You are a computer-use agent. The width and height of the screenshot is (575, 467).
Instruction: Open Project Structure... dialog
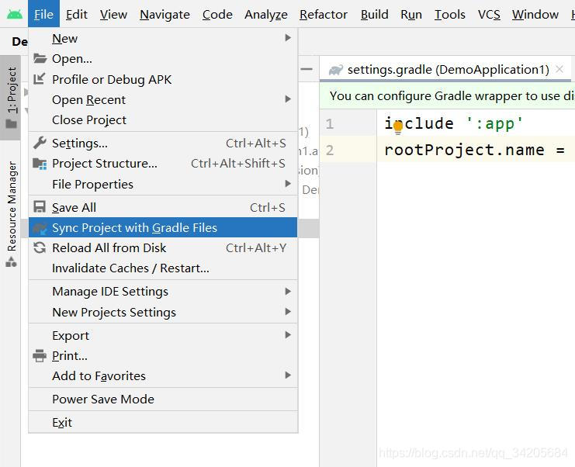coord(163,164)
